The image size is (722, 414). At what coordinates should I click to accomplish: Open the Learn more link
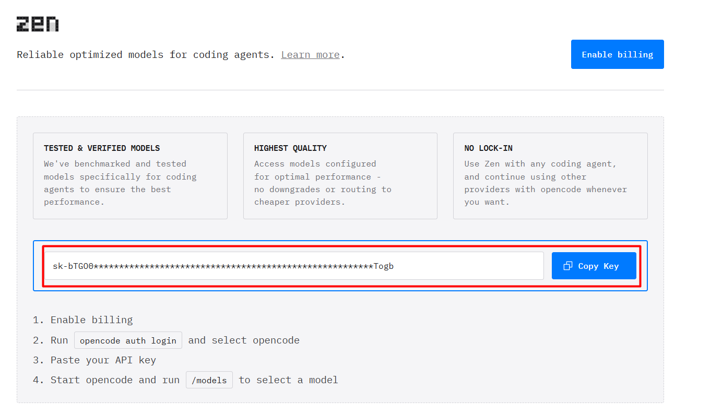310,55
